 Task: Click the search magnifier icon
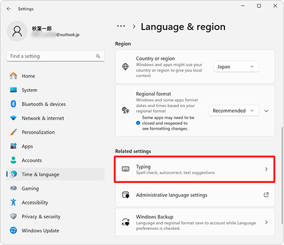tap(98, 56)
